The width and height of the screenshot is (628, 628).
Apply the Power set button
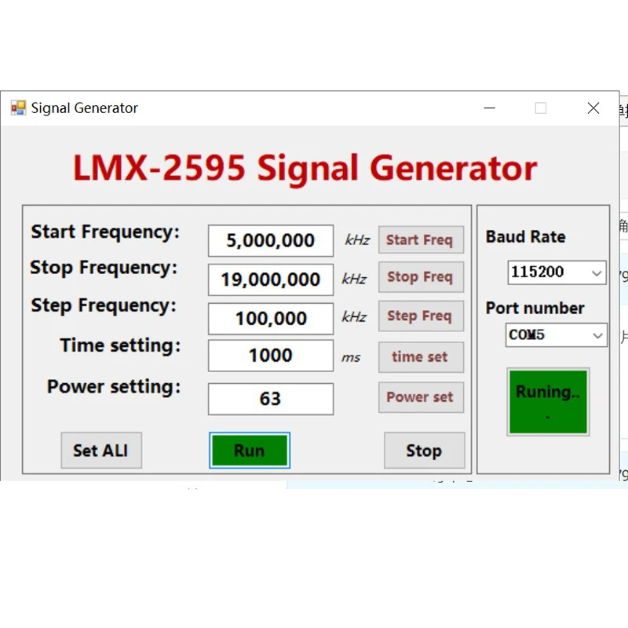(421, 397)
